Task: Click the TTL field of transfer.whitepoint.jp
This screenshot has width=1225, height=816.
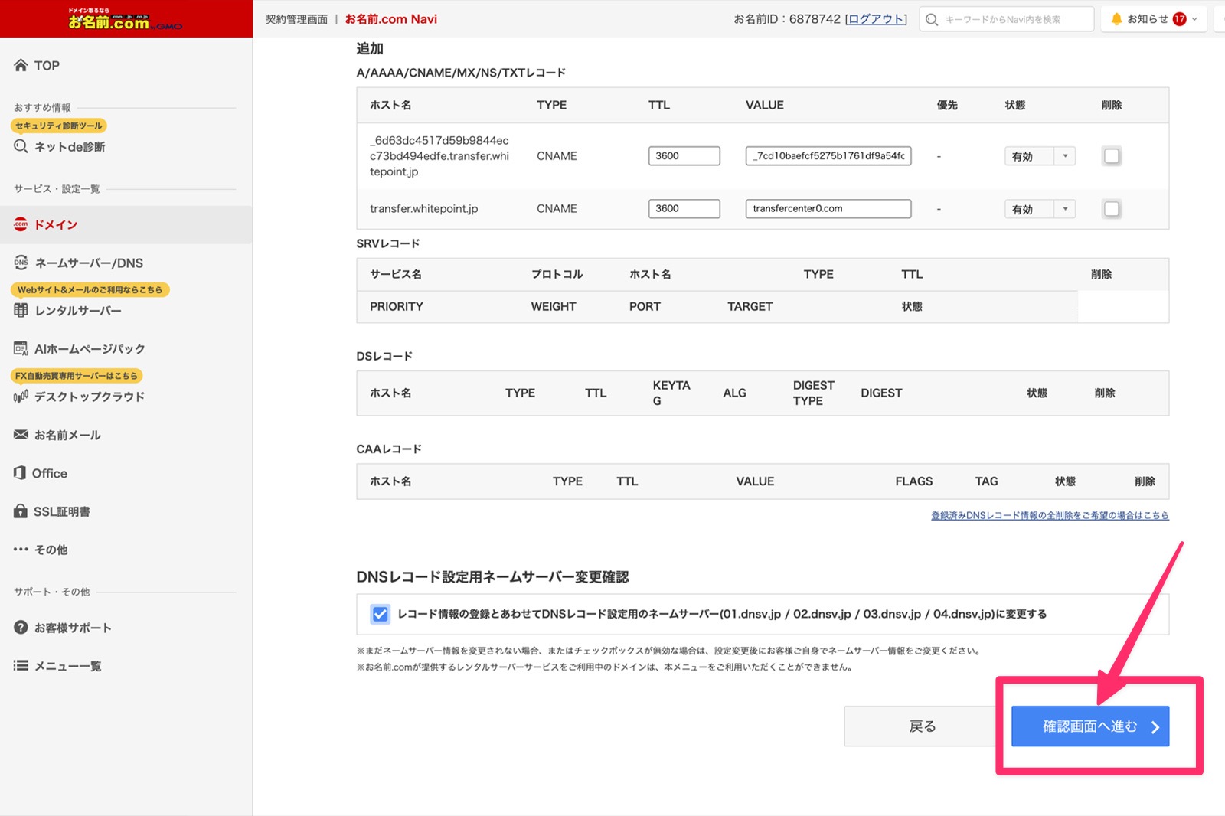Action: (684, 208)
